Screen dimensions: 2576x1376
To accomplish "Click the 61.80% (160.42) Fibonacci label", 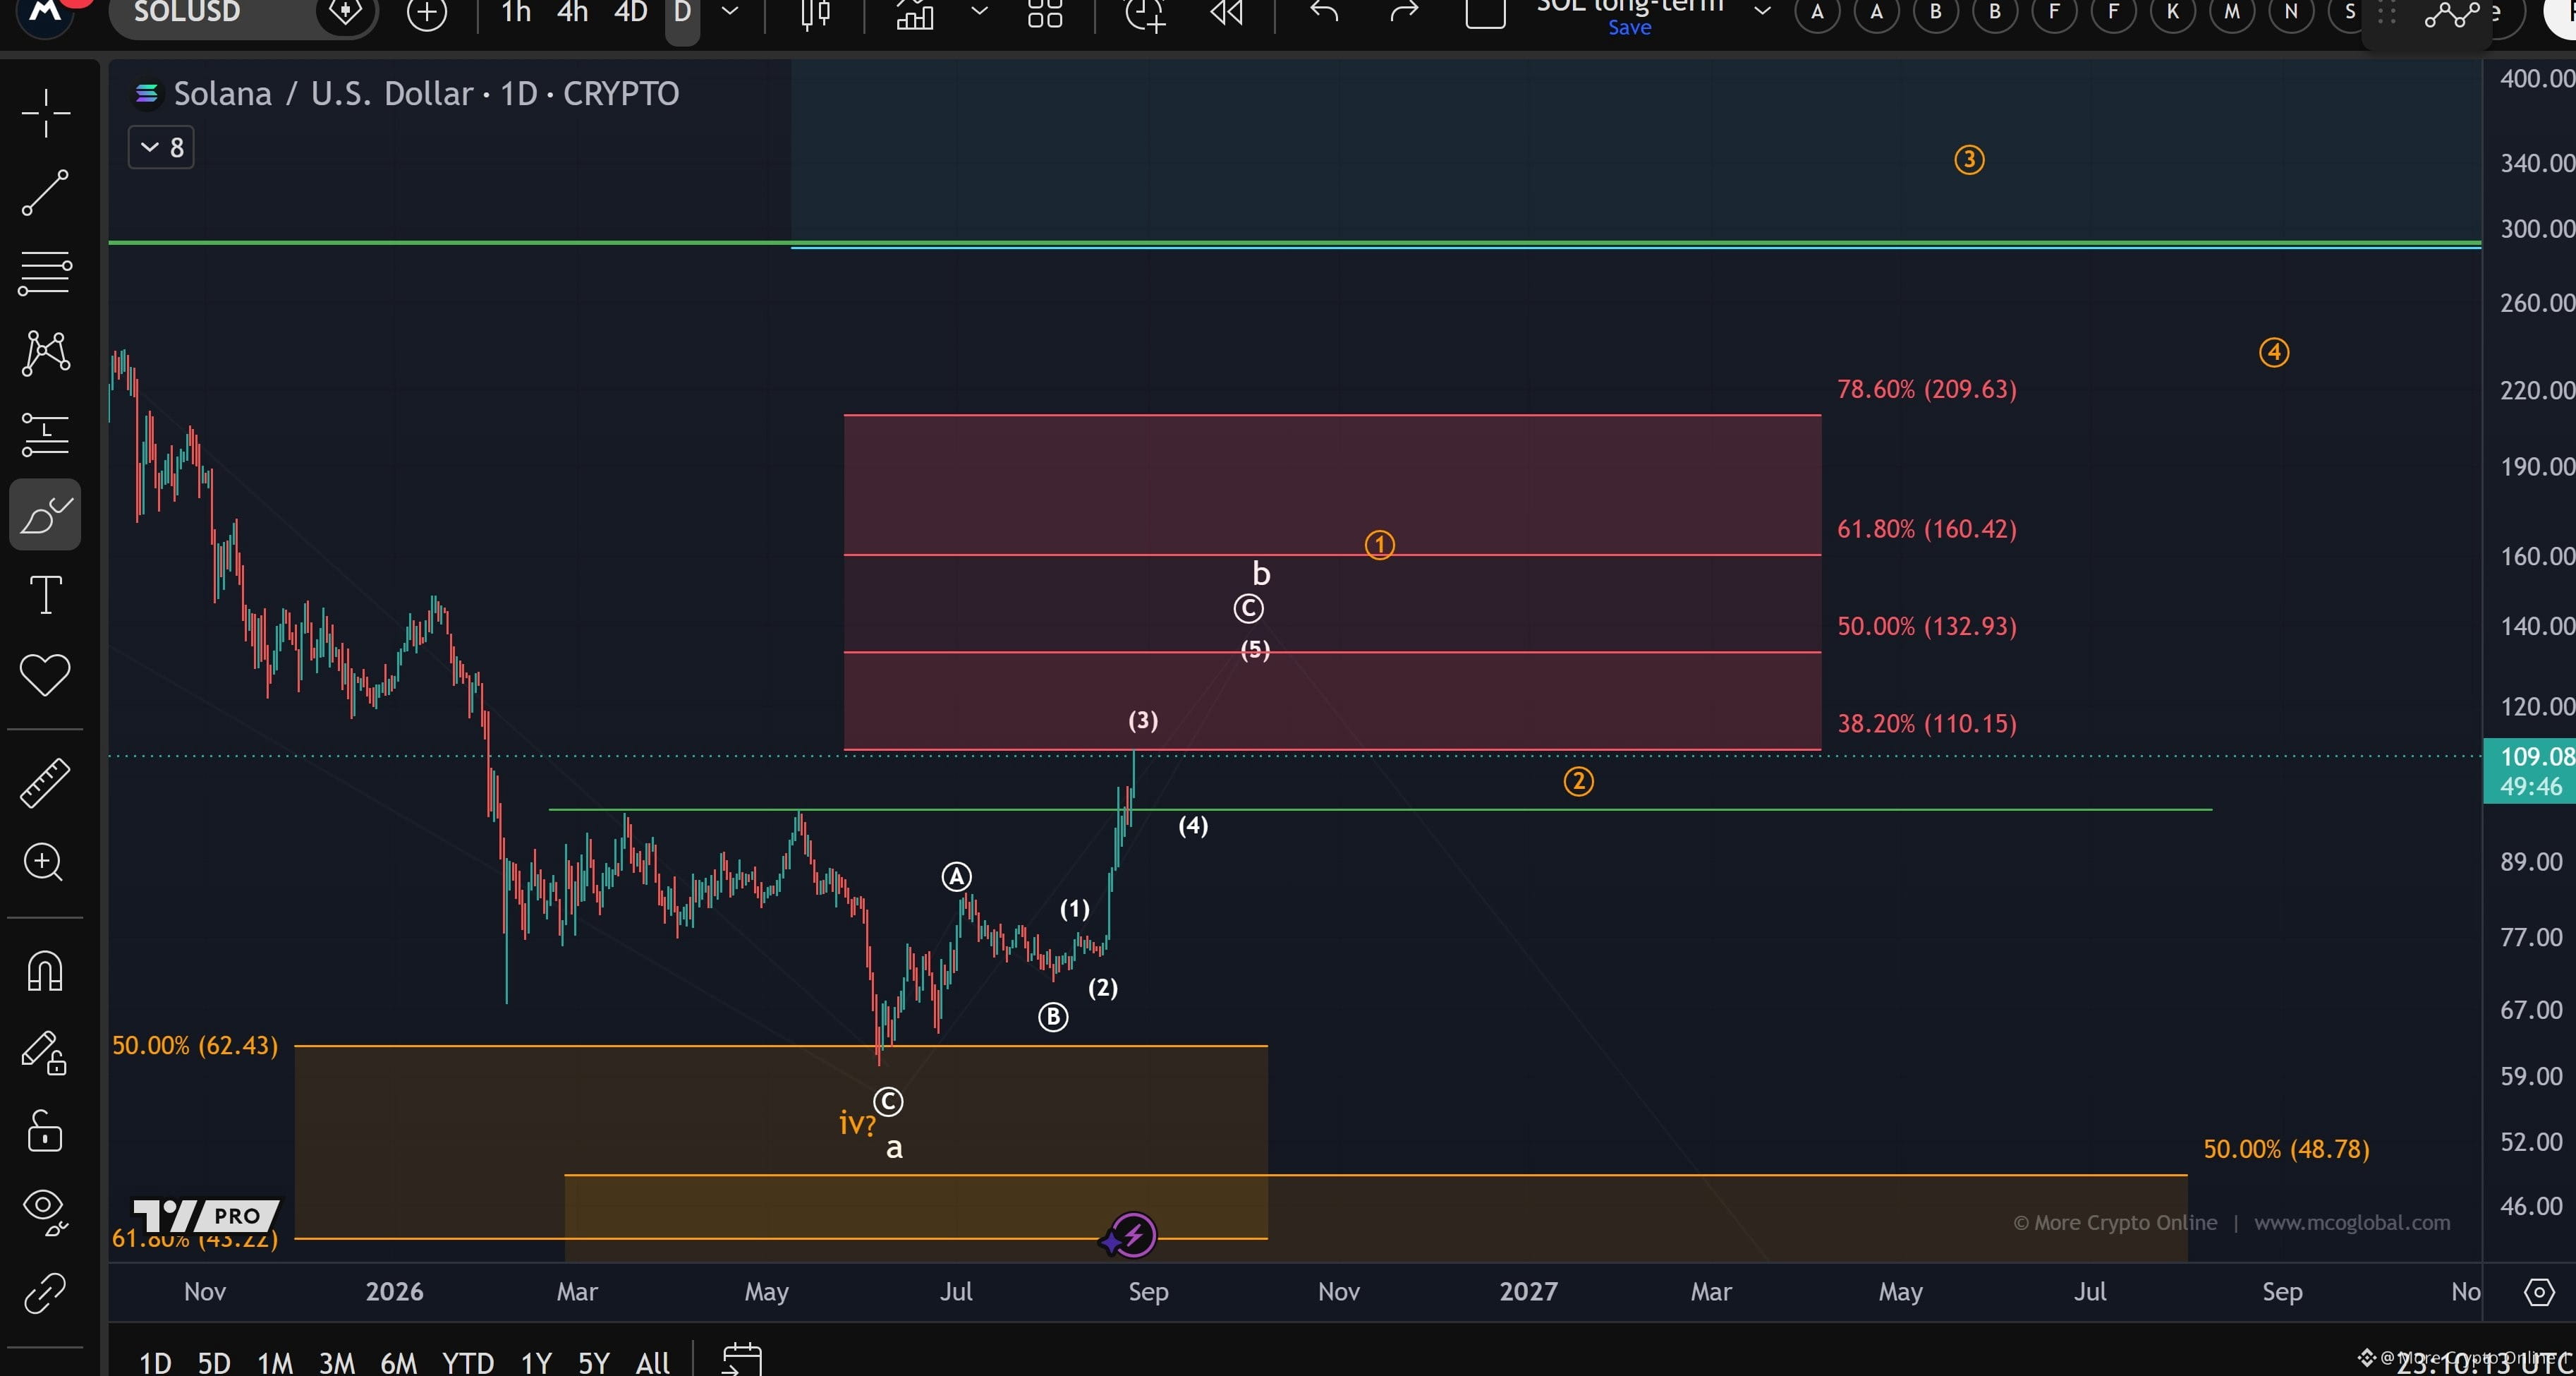I will [x=1927, y=529].
